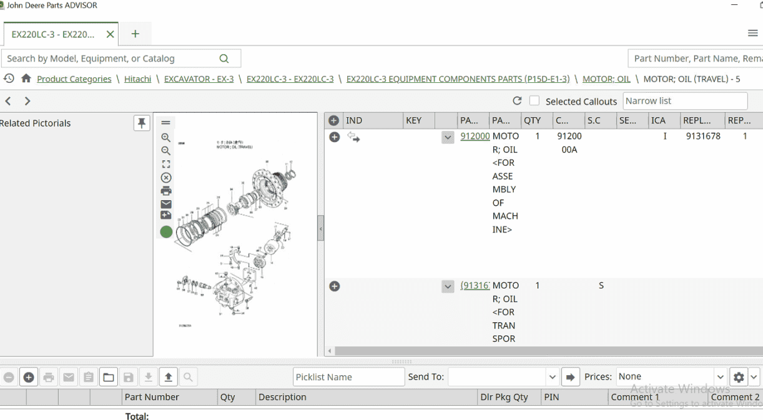763x420 pixels.
Task: Add part 9120000 to picklist
Action: 335,137
